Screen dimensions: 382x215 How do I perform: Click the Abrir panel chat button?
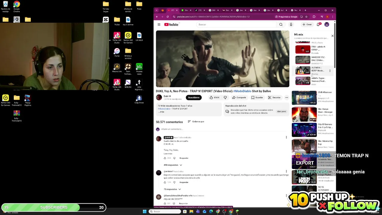click(x=281, y=111)
